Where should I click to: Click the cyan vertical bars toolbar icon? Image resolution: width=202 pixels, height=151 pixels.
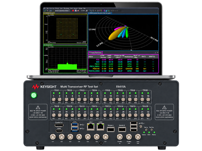click(107, 11)
